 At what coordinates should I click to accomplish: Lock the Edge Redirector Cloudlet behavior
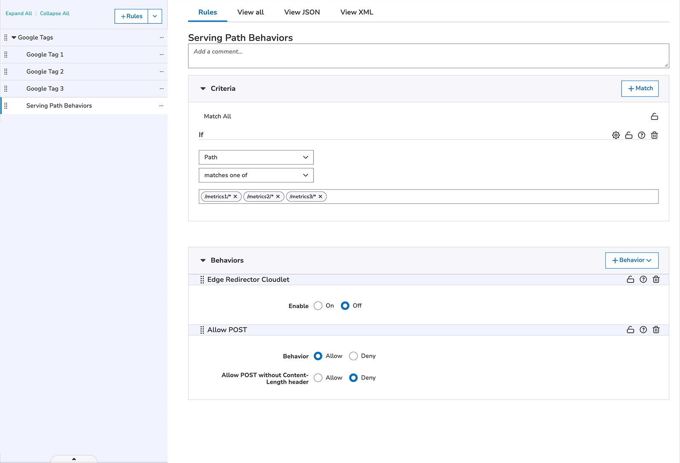click(x=630, y=279)
